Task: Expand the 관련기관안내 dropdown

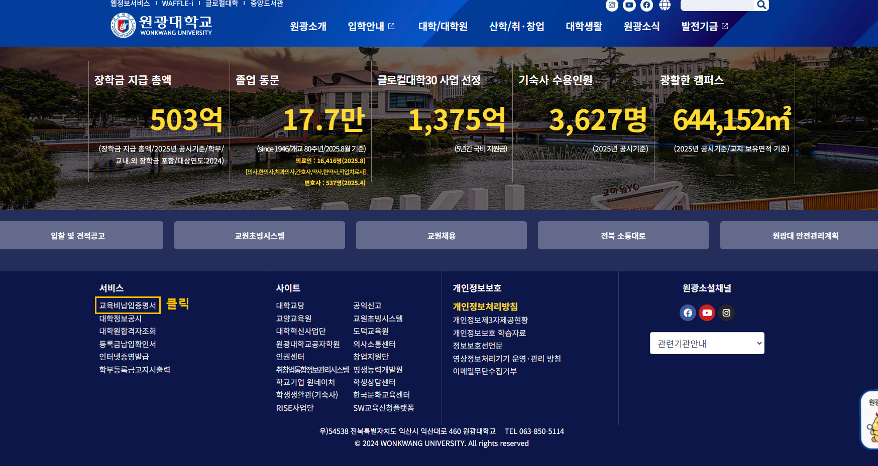Action: click(707, 344)
